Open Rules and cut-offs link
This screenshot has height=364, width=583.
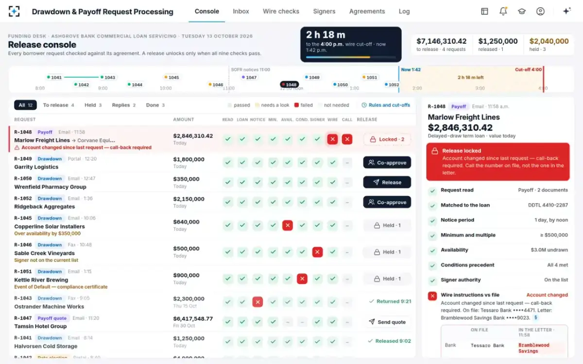386,105
